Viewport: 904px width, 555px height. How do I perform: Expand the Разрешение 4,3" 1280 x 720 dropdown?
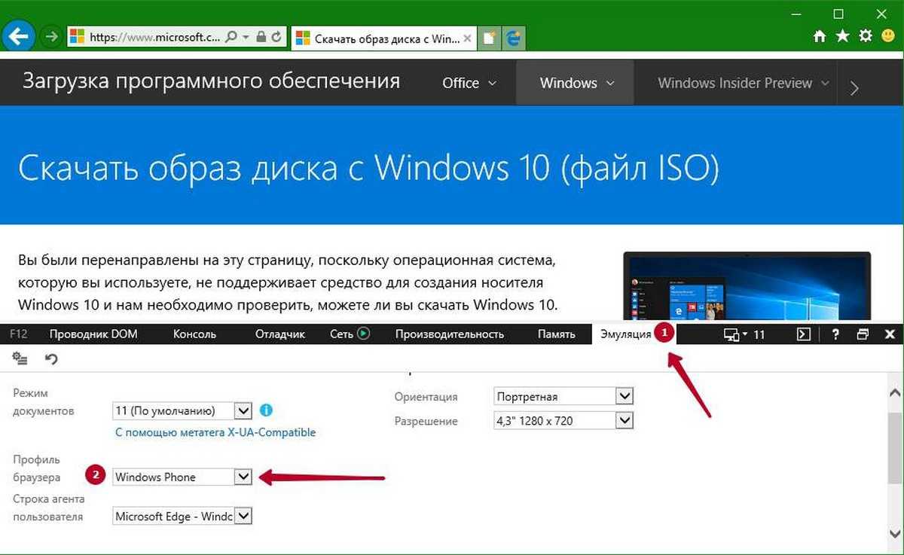click(624, 421)
